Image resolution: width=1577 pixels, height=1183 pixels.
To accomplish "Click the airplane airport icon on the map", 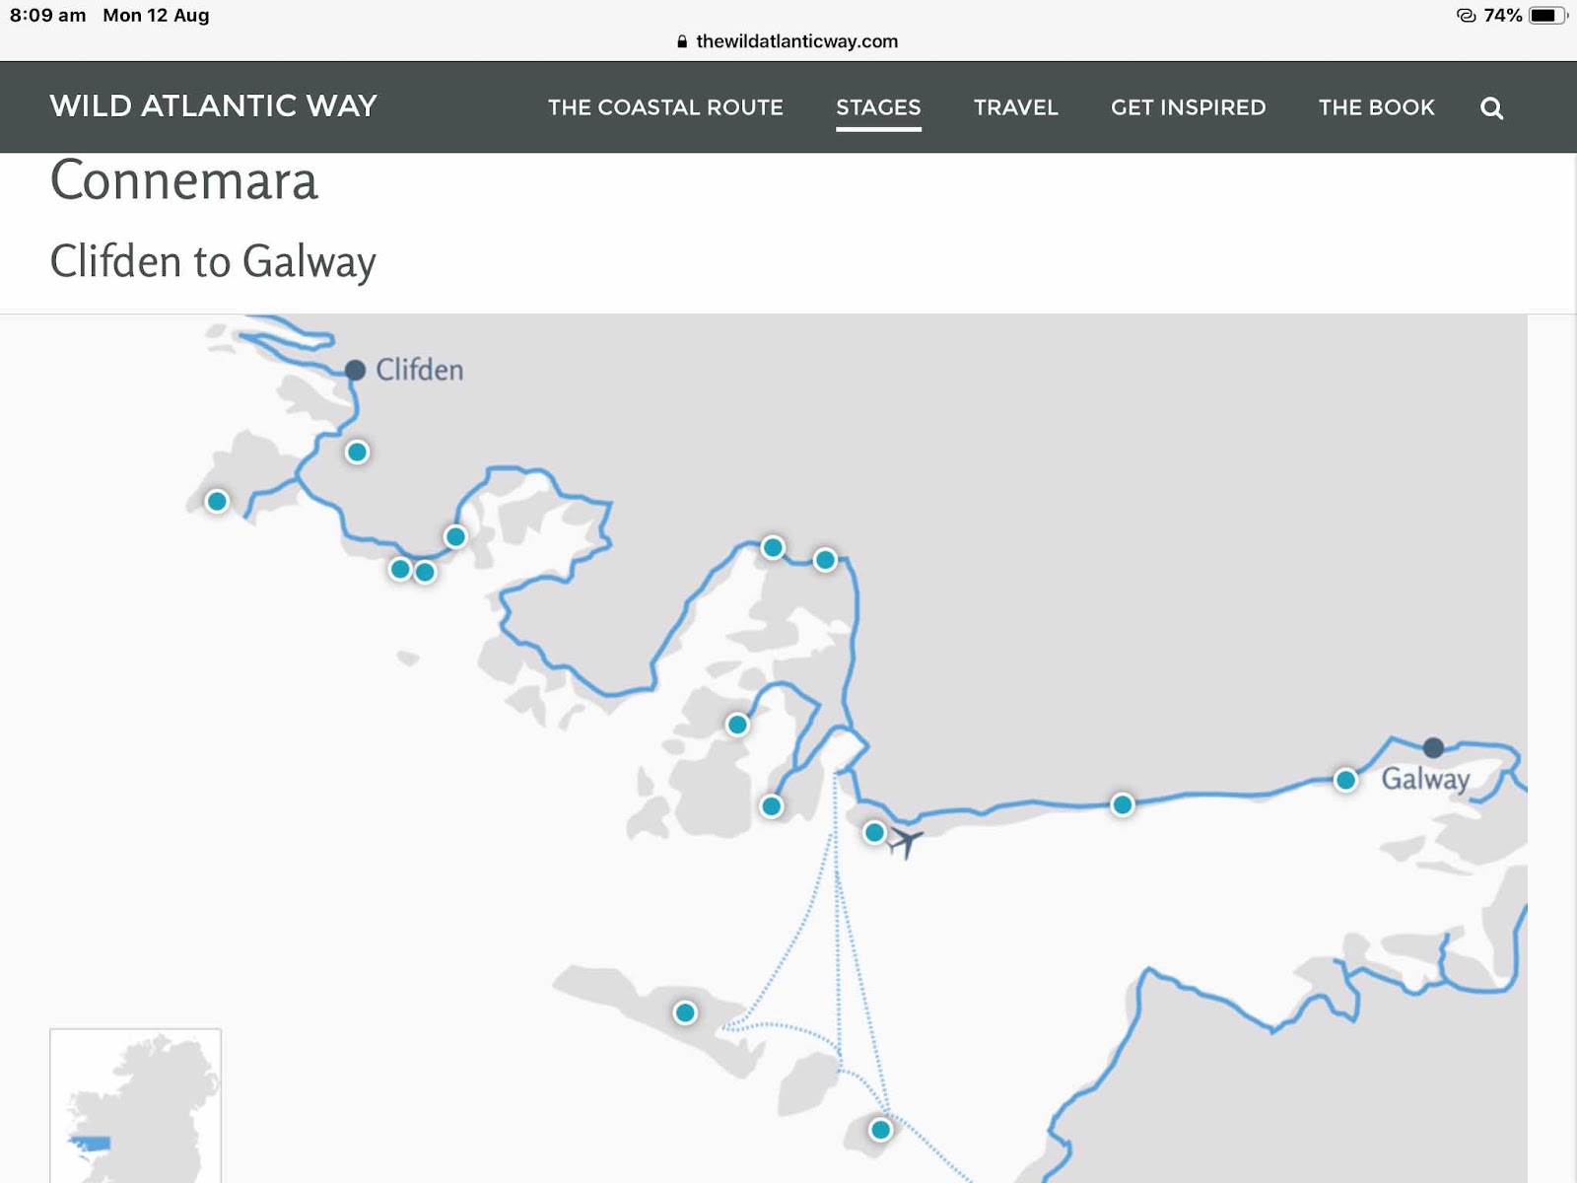I will click(x=905, y=842).
